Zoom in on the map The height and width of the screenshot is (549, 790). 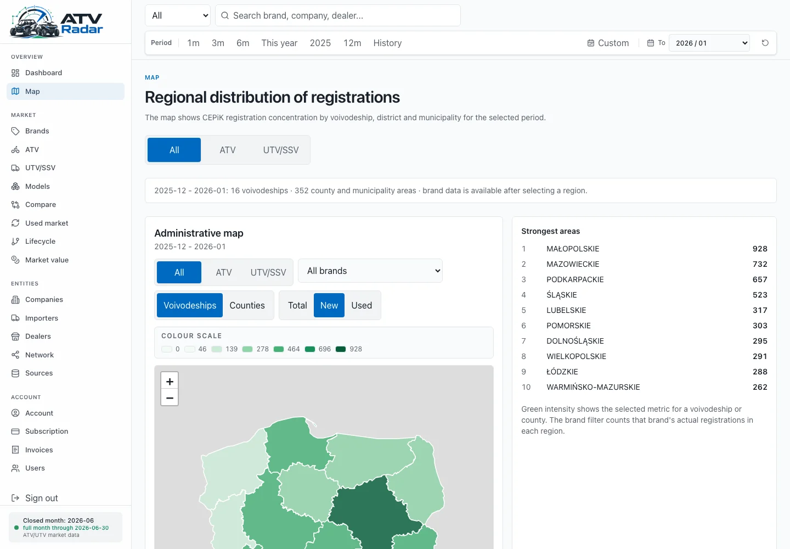[170, 381]
